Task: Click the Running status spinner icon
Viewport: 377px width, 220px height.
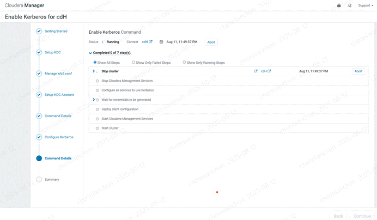Action: (x=104, y=42)
